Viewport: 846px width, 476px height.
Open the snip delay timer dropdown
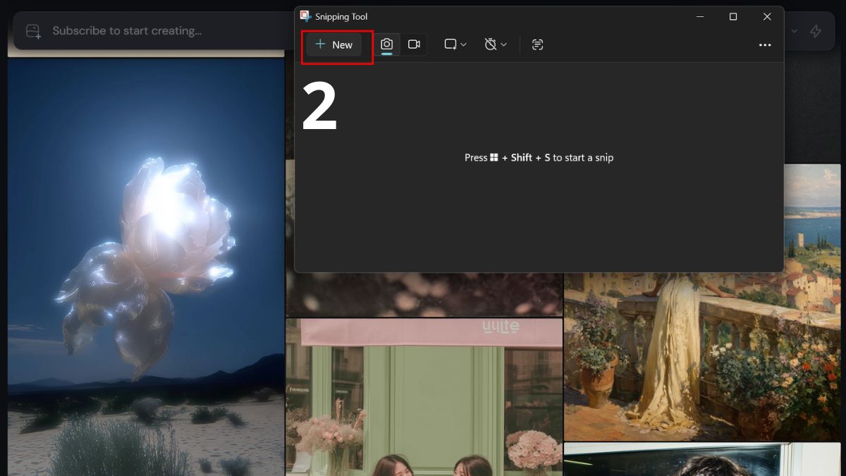click(496, 44)
